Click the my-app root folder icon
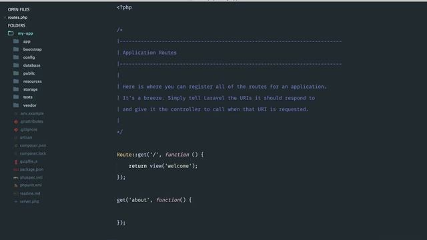Screen dimensions: 427x240 (x=11, y=33)
